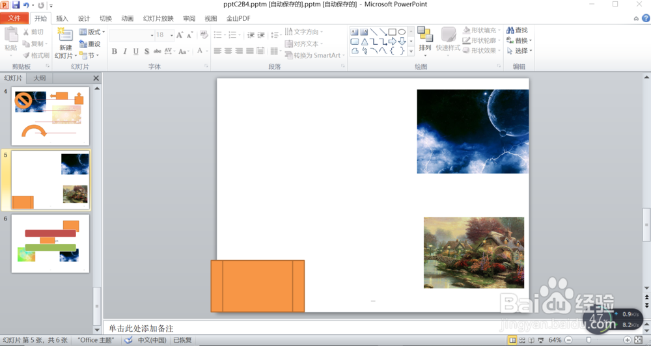Click the spell check status icon

[x=128, y=340]
